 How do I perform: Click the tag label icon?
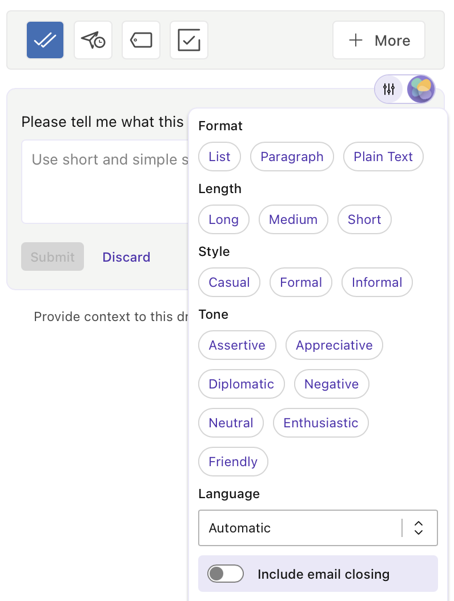click(141, 40)
